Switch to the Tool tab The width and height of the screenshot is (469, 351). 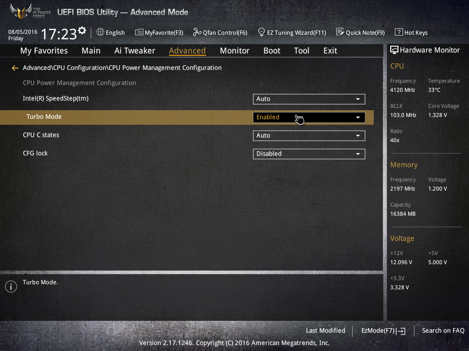[301, 51]
